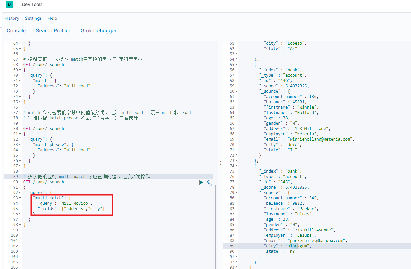411x269 pixels.
Task: Collapse fold arrow at editor line 83
Action: 20,145
